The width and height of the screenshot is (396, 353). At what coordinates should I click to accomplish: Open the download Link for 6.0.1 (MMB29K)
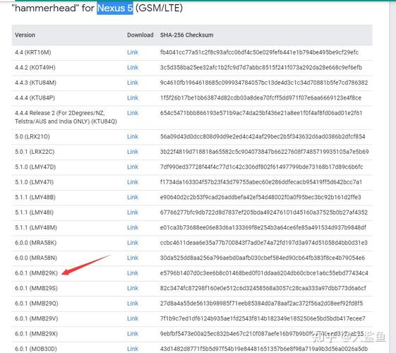pyautogui.click(x=133, y=273)
